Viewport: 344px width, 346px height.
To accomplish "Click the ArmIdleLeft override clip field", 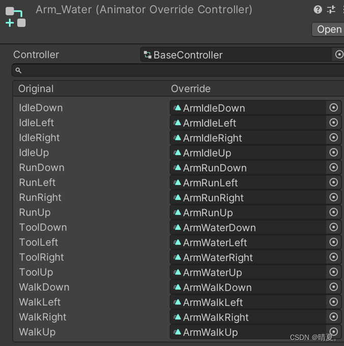I will pos(248,123).
